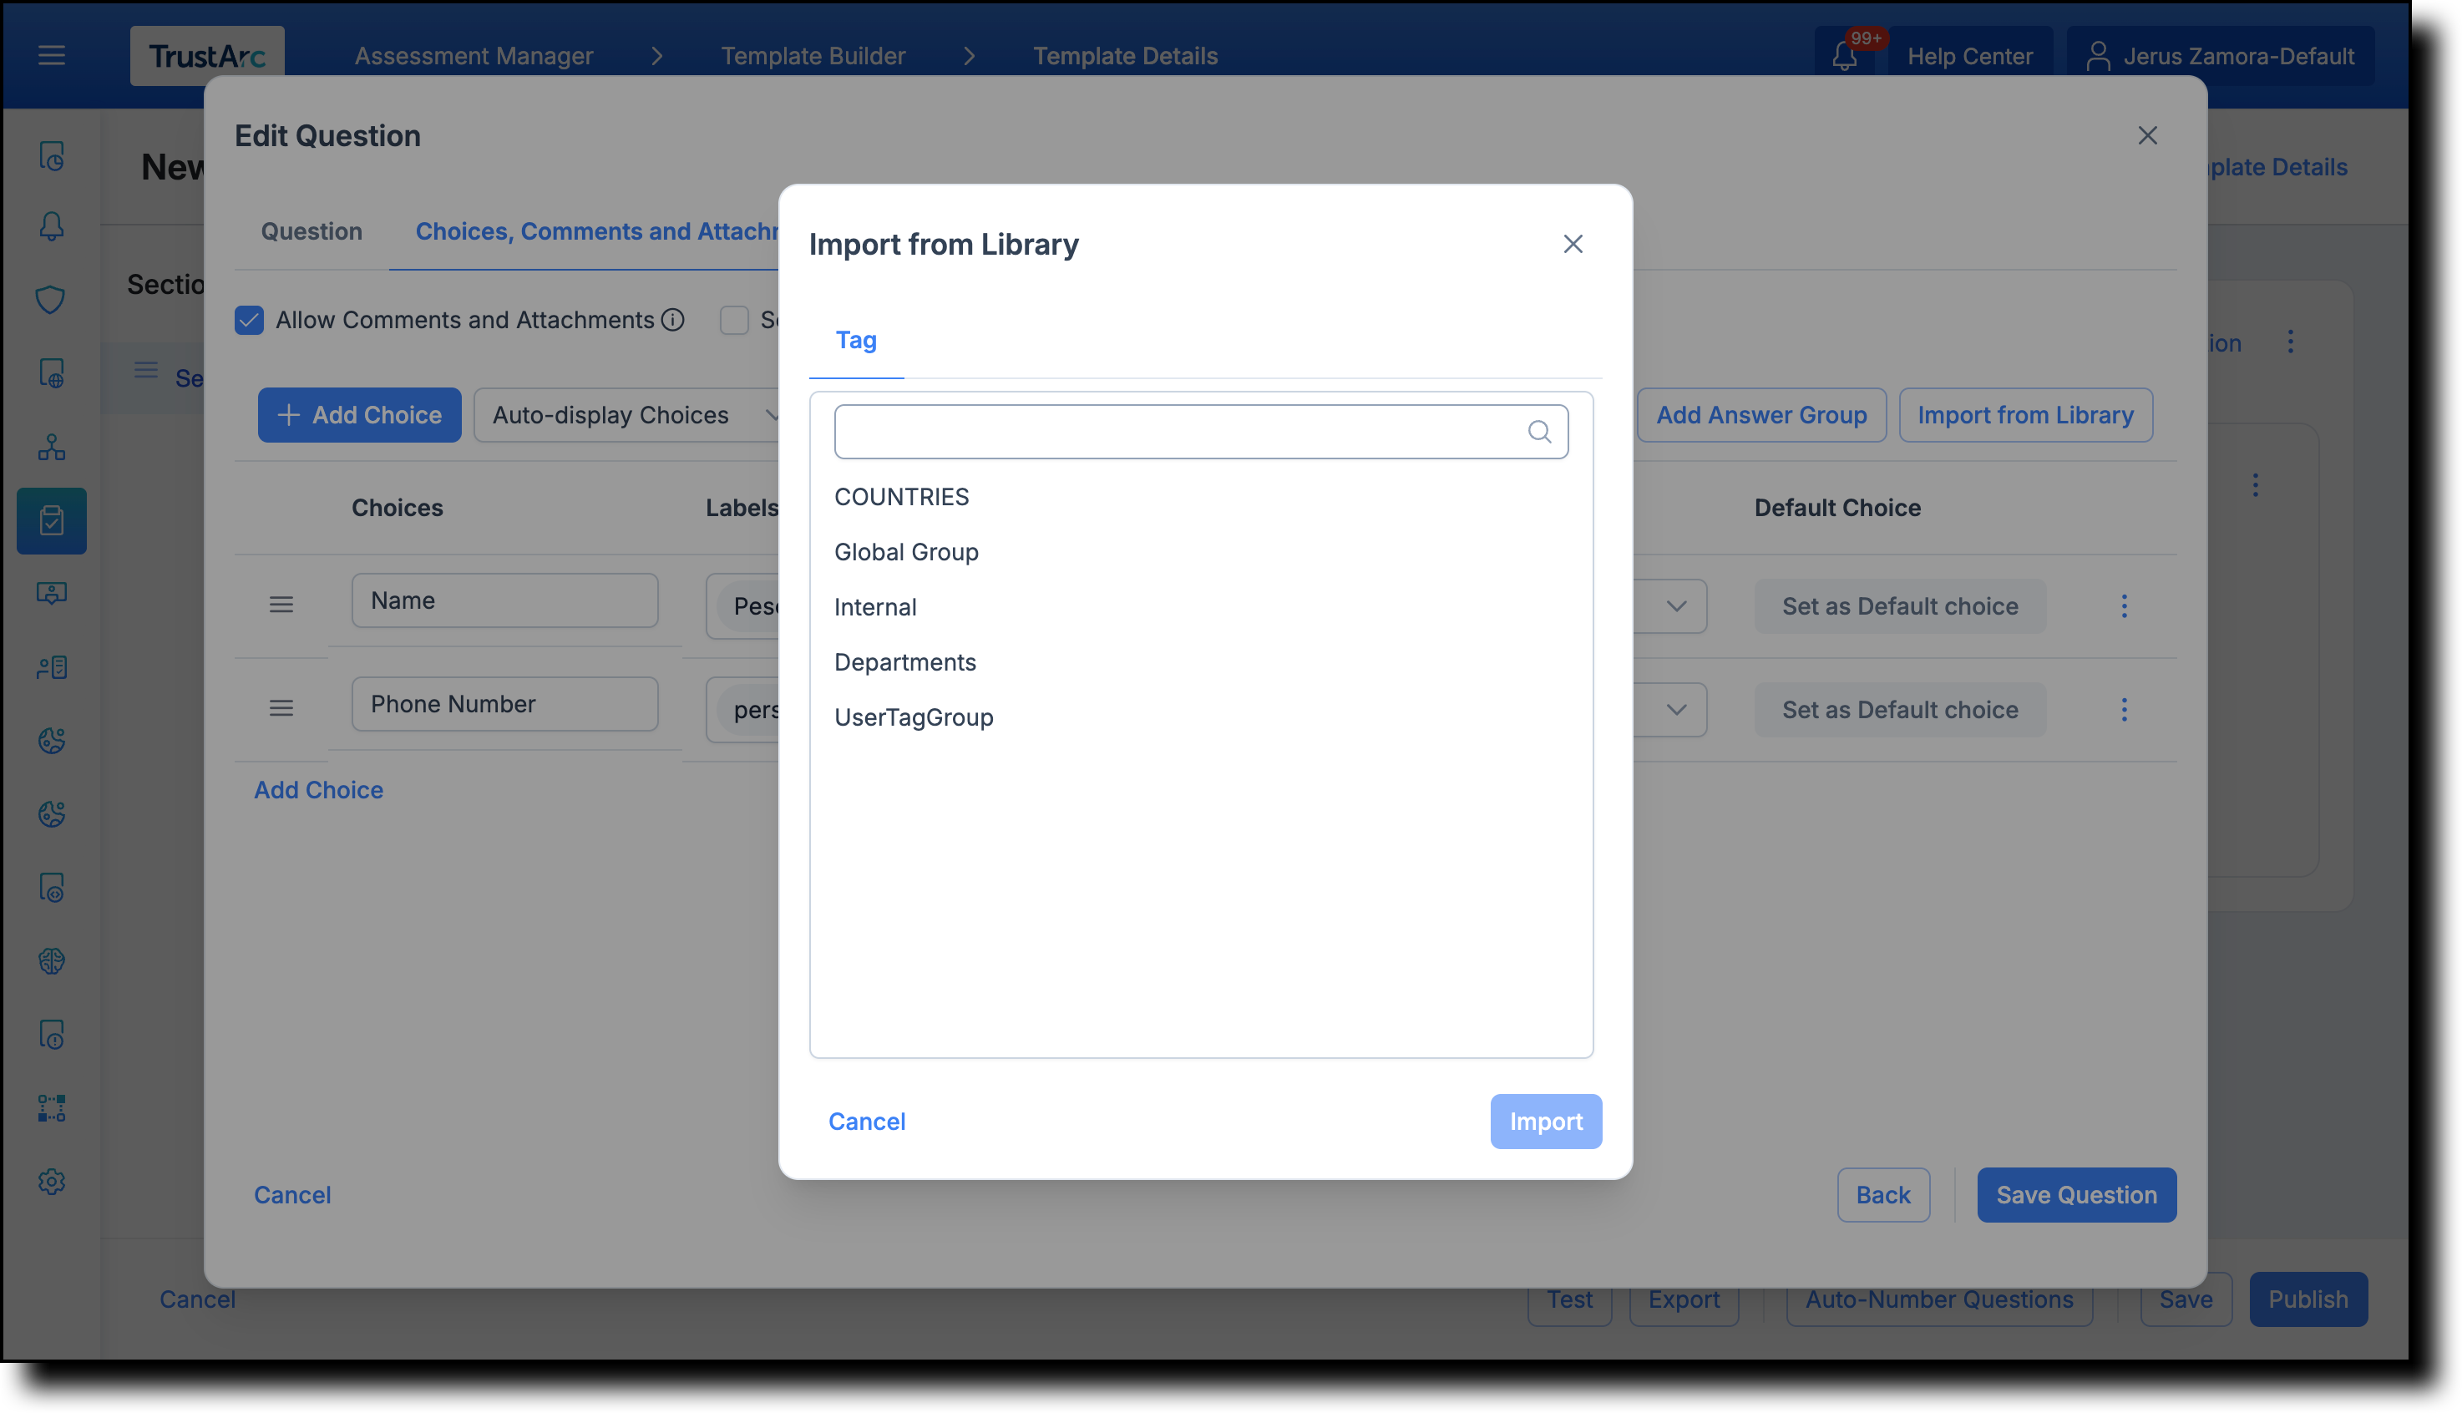Set Name as default choice

[x=1899, y=605]
